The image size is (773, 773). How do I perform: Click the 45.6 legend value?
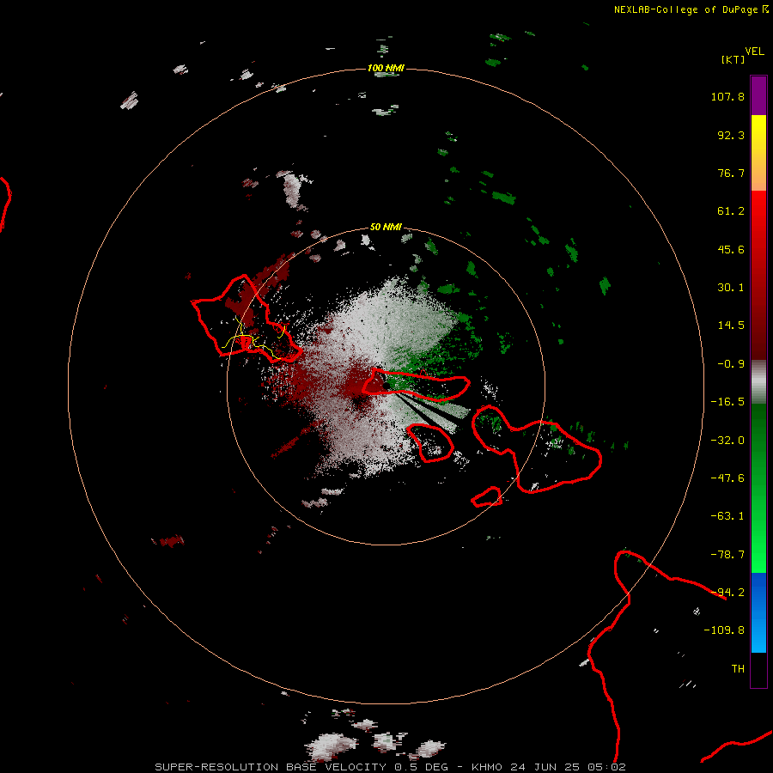pos(731,249)
